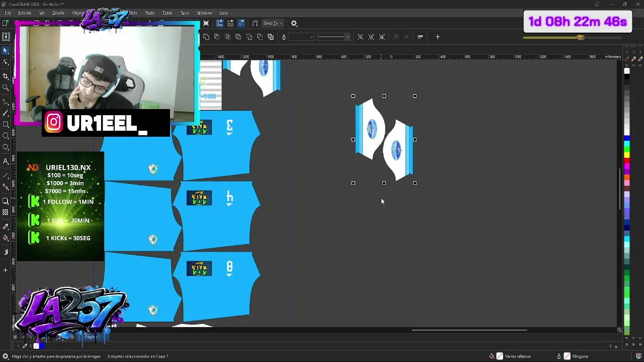Select the Transparency checkerboard tool
Screen dimensions: 644x362
click(x=6, y=213)
